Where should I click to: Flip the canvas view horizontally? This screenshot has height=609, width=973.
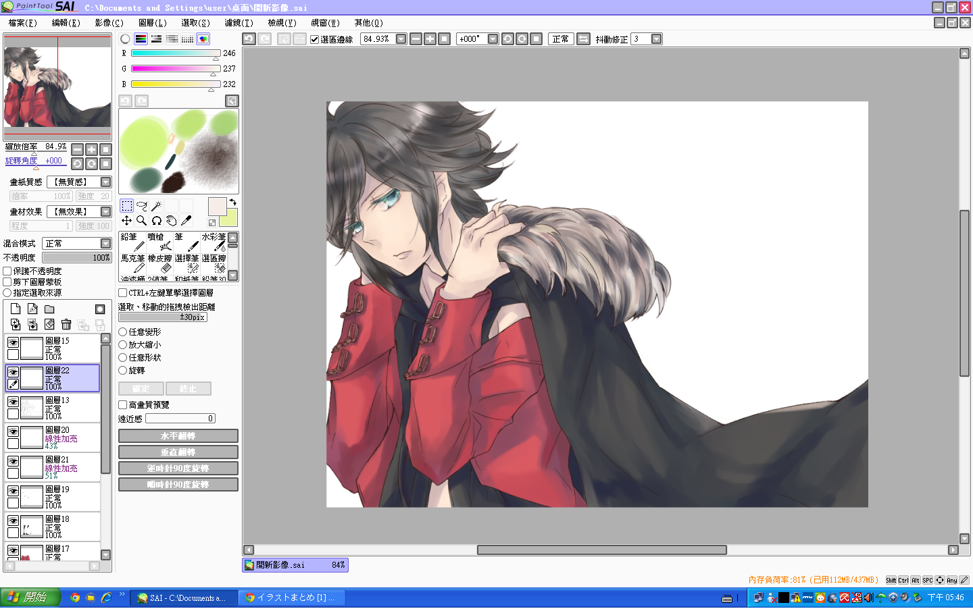click(x=583, y=39)
